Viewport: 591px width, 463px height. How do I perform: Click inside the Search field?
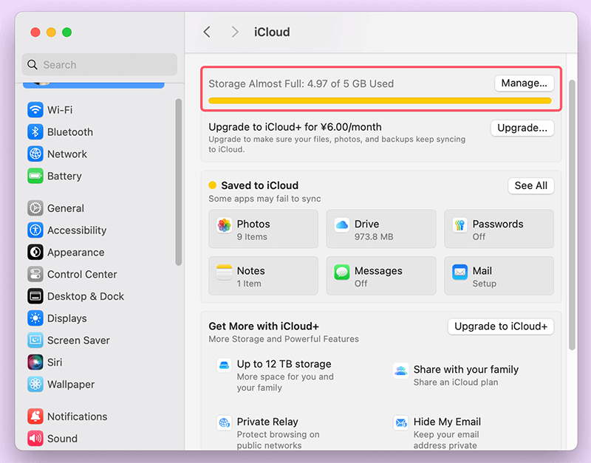tap(99, 64)
